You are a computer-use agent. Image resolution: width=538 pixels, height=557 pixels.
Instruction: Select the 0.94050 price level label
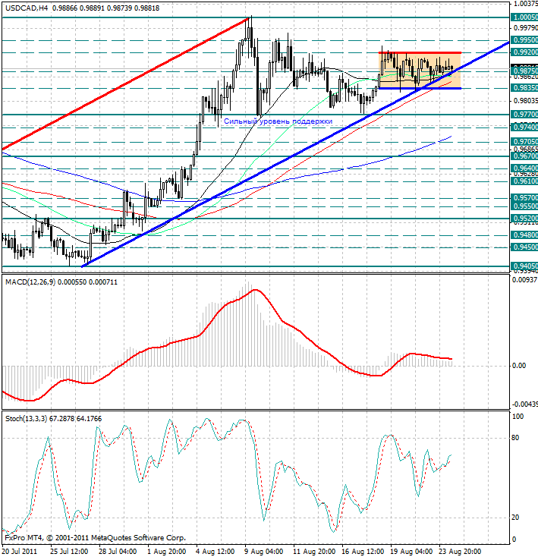(x=524, y=266)
